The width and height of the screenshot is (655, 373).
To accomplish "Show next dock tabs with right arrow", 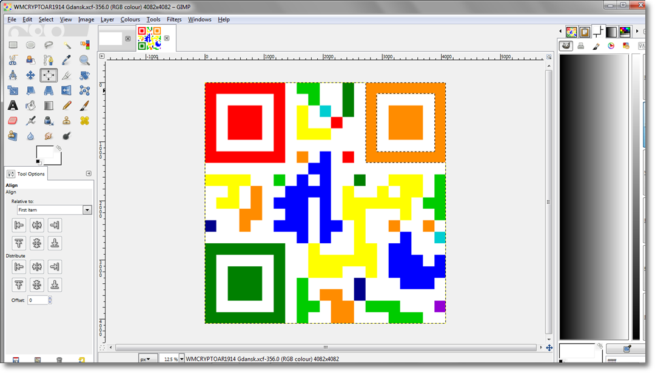I will point(637,32).
